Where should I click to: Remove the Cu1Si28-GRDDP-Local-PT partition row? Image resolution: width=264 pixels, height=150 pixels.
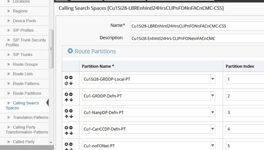(x=71, y=77)
